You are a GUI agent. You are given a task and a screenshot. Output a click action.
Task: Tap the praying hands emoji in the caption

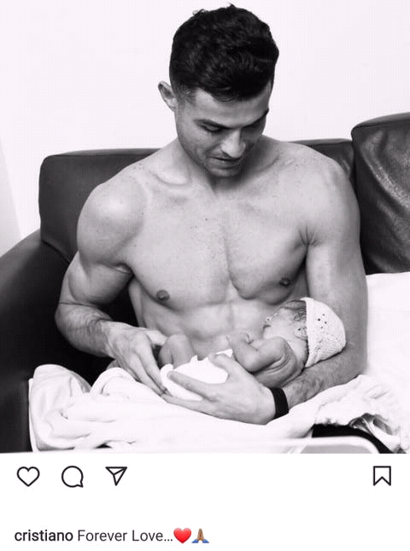pos(201,536)
